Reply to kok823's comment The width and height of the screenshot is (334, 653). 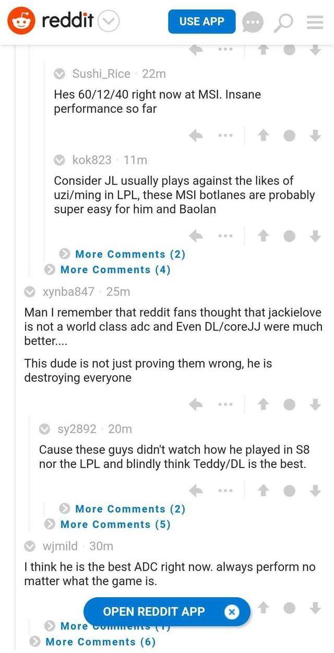pos(196,236)
